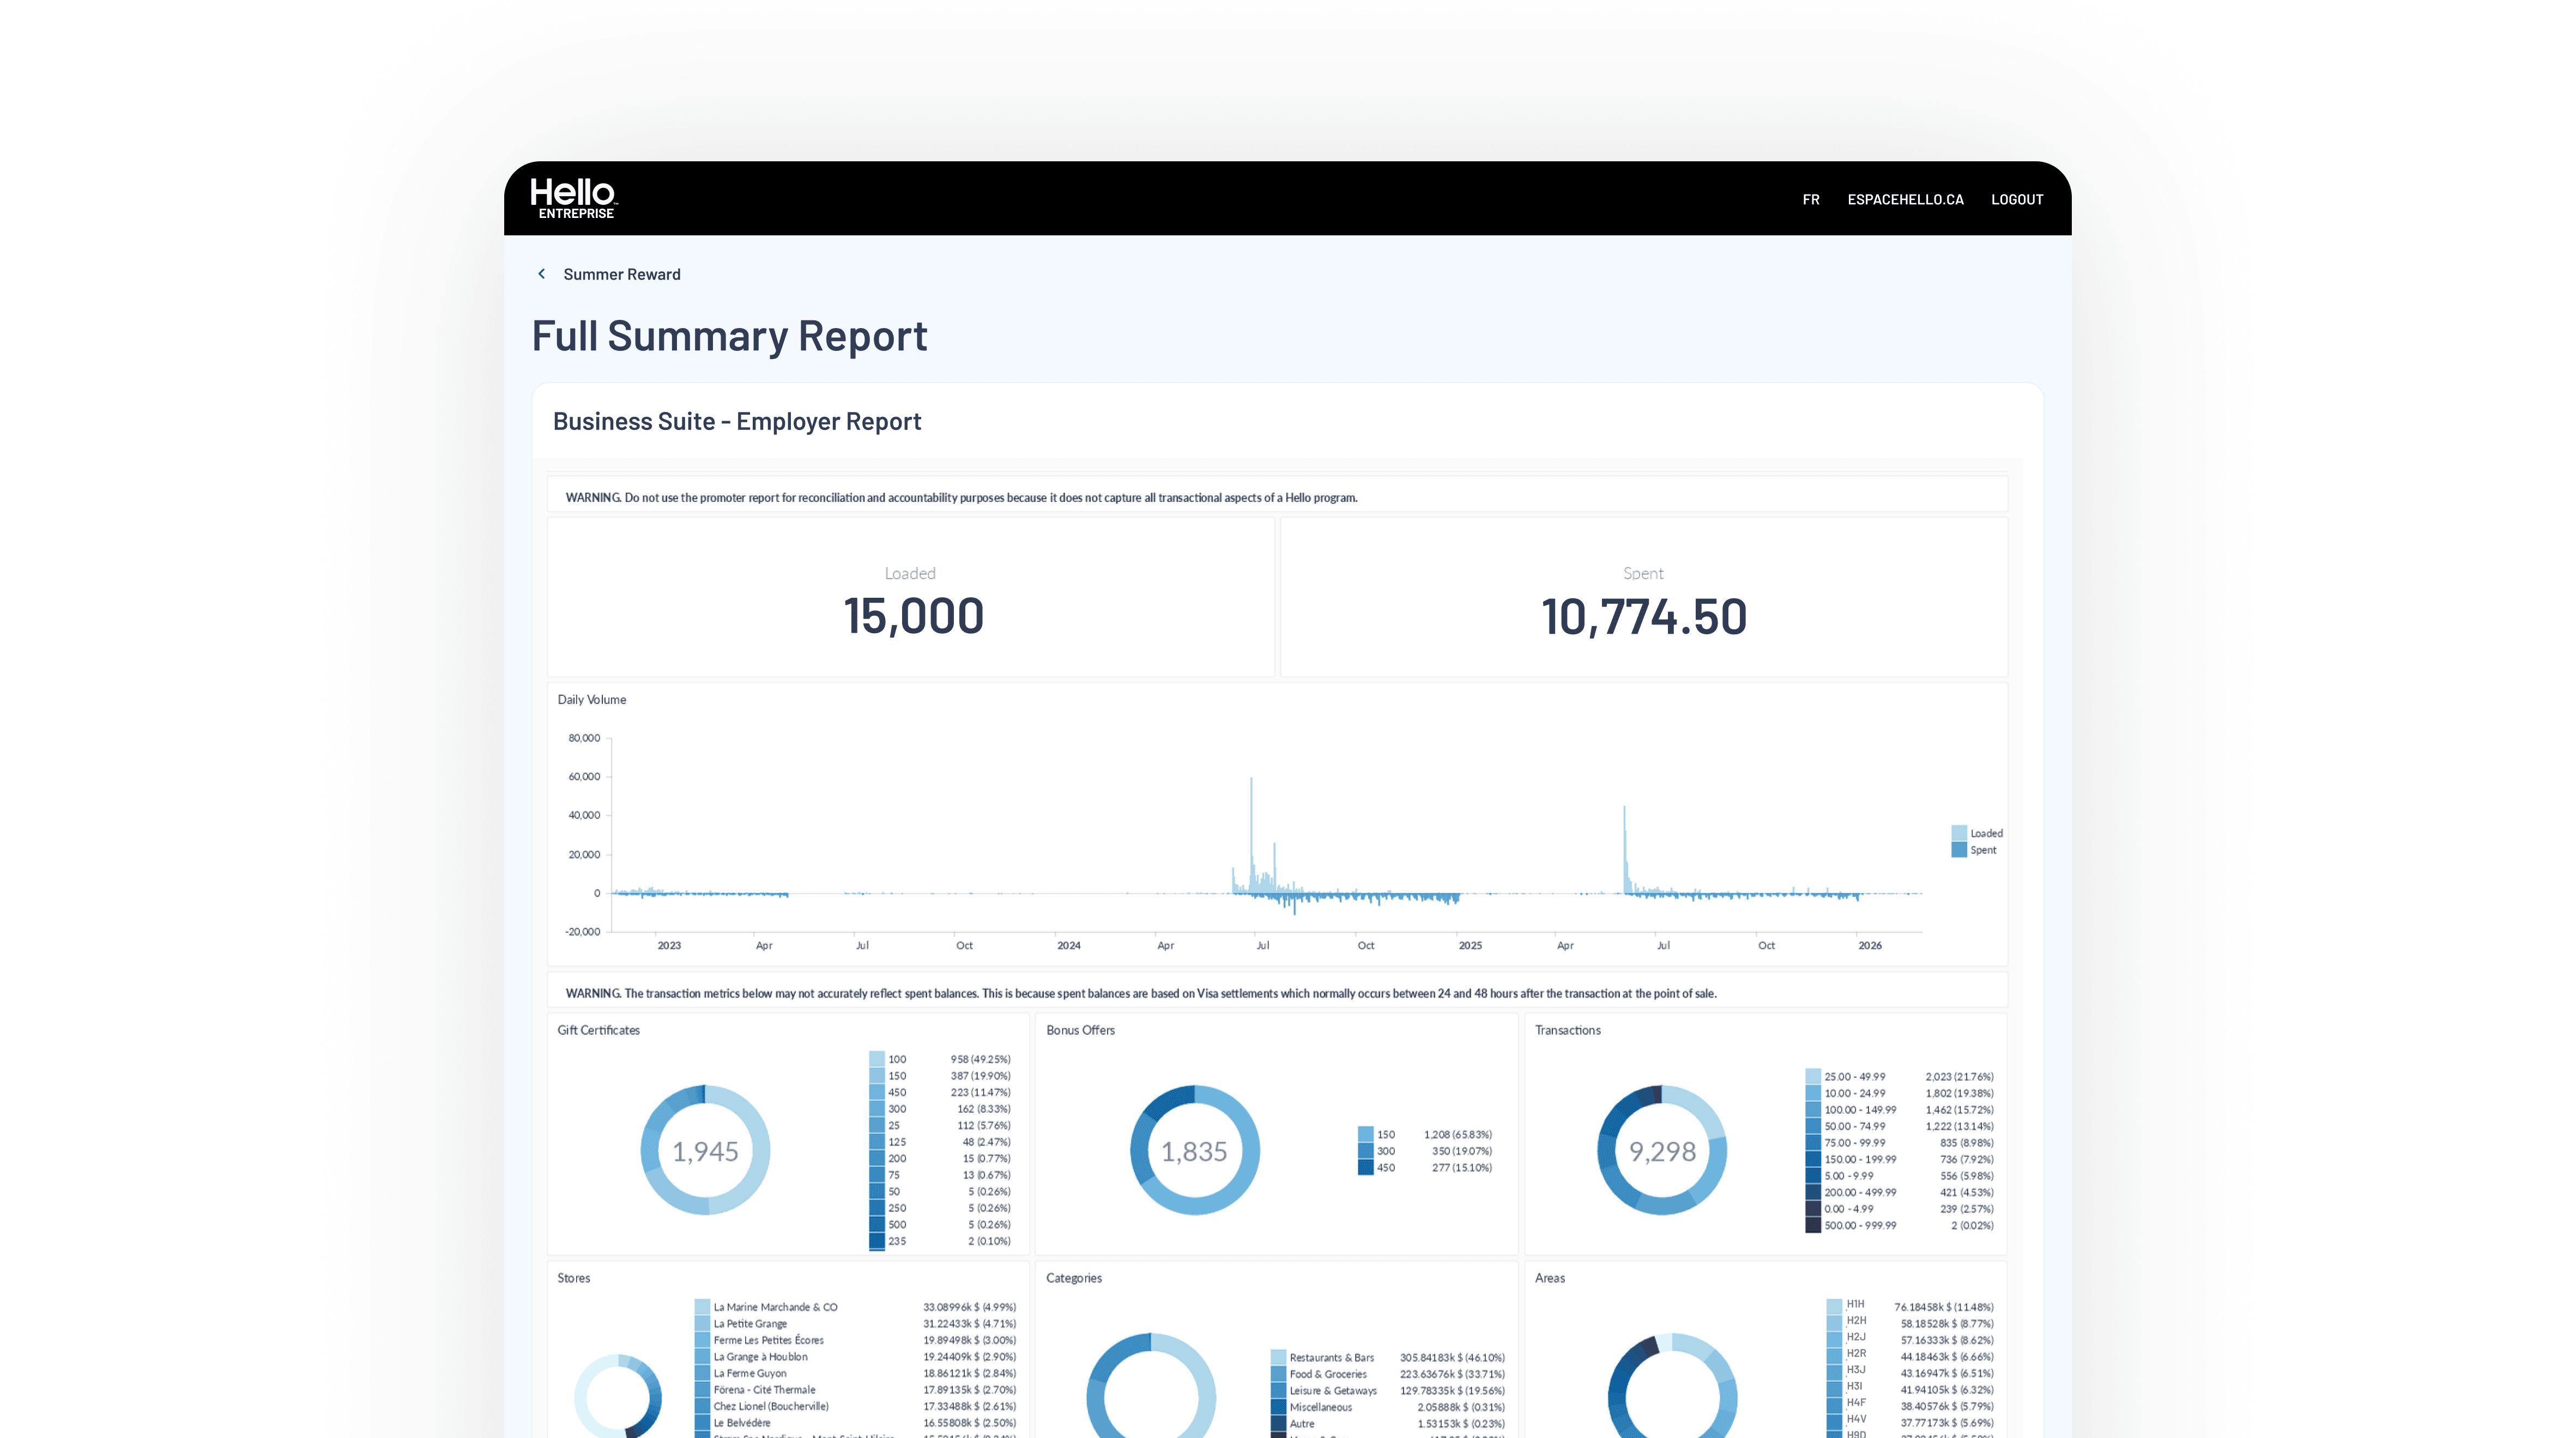
Task: Click the Loaded 15,000 summary card
Action: [x=911, y=598]
